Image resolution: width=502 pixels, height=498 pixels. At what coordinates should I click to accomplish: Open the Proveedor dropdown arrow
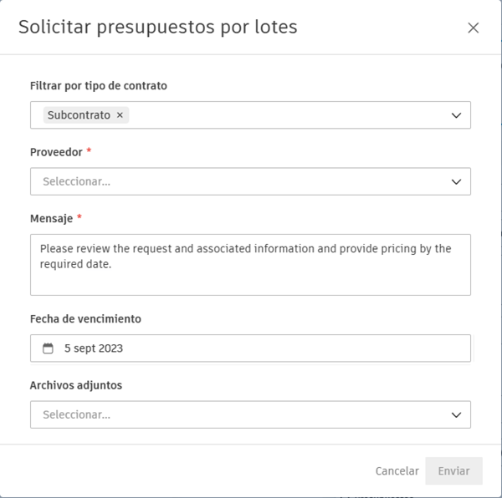tap(456, 181)
